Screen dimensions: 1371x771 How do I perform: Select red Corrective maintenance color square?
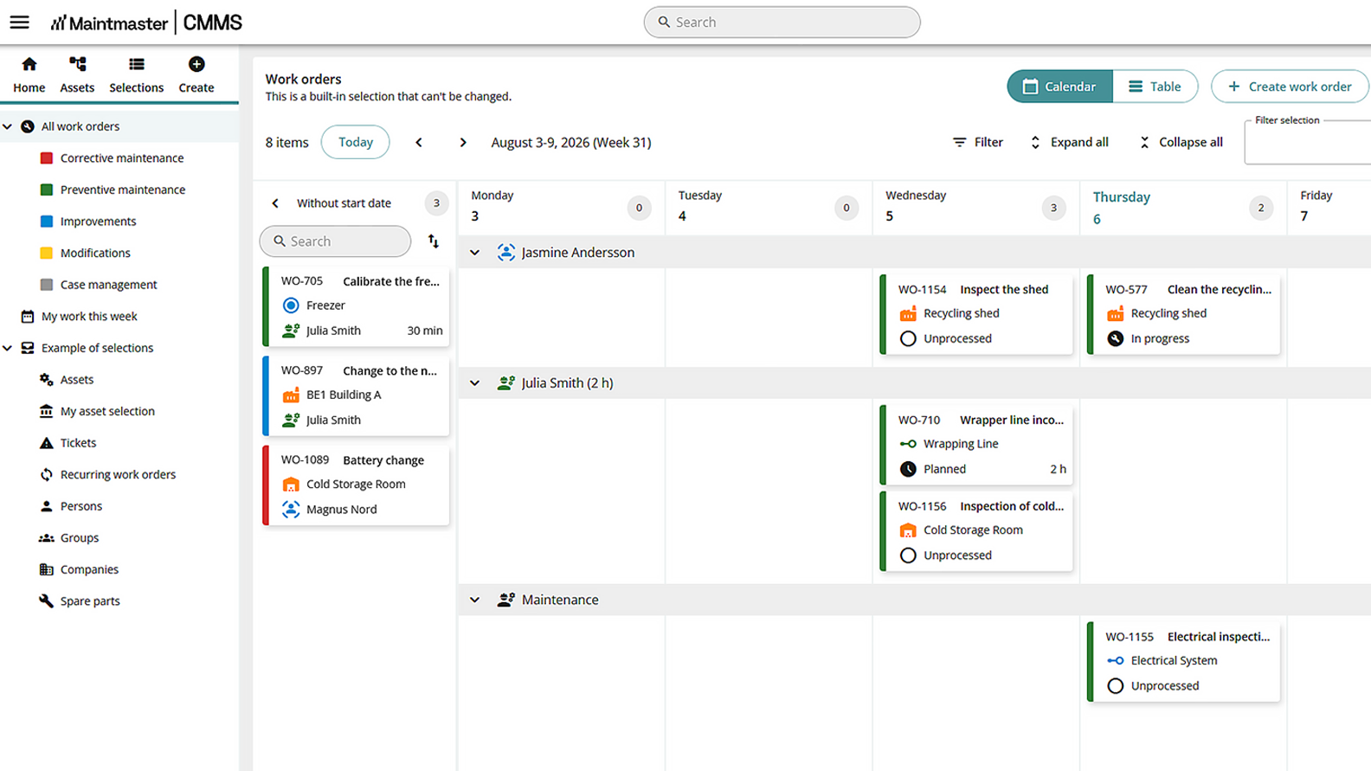click(x=47, y=158)
